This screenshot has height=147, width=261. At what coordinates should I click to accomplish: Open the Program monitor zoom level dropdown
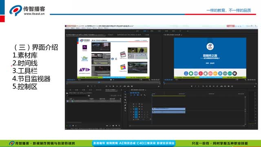tap(177, 80)
